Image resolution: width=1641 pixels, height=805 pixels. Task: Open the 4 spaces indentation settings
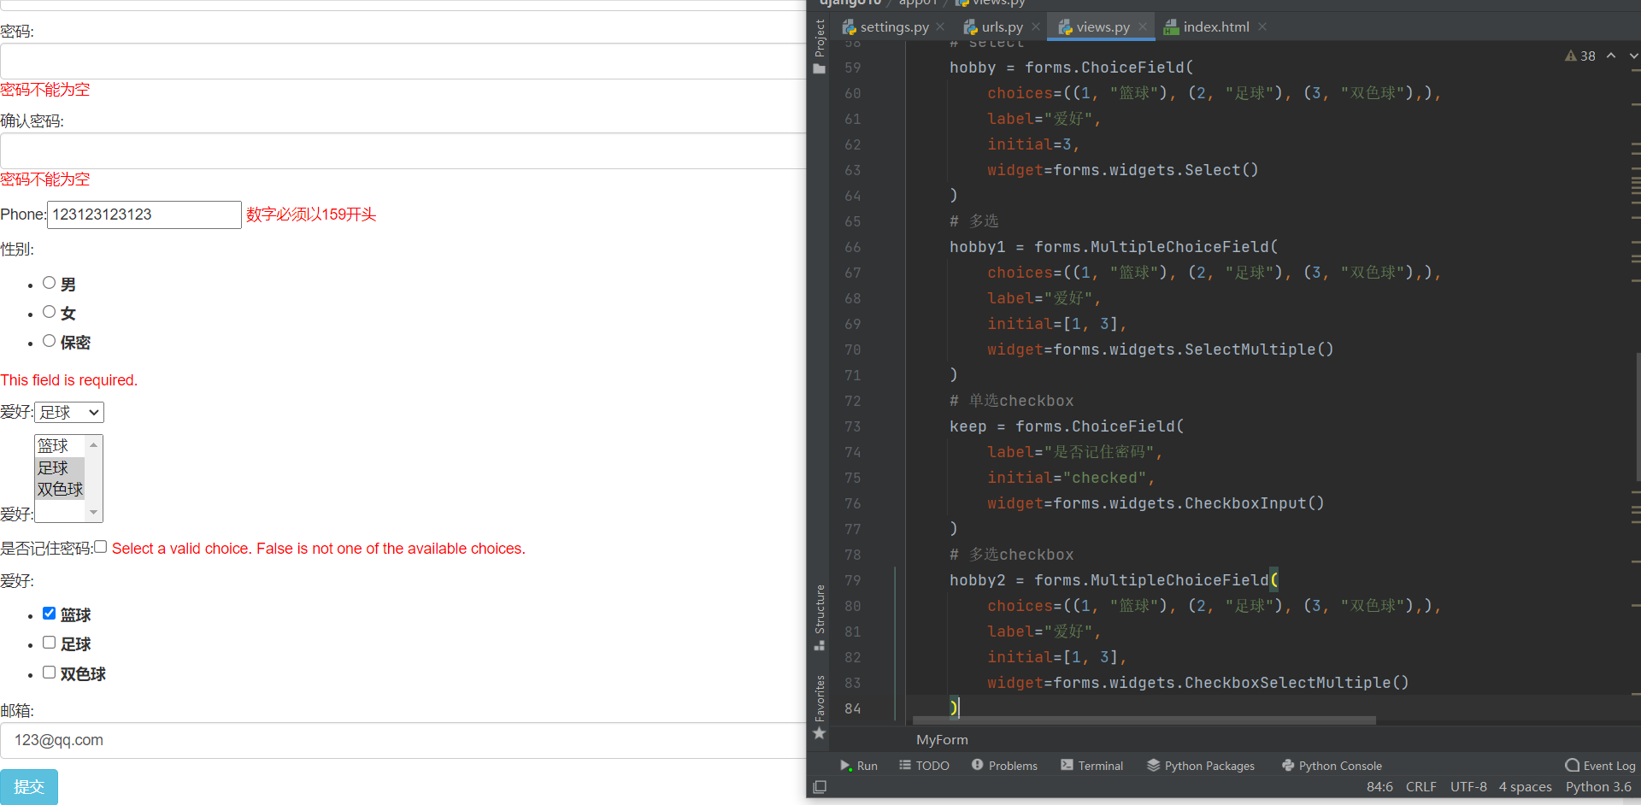1525,787
